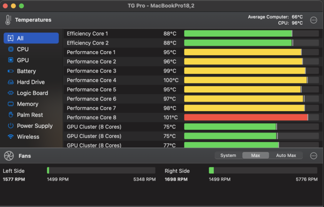Select the Performance Core 4 row
The width and height of the screenshot is (324, 207).
pos(193,80)
